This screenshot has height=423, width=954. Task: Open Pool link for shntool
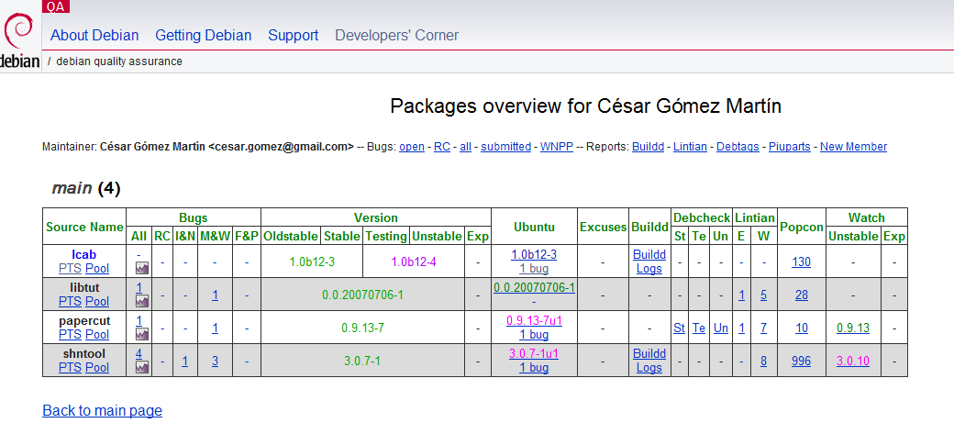97,368
